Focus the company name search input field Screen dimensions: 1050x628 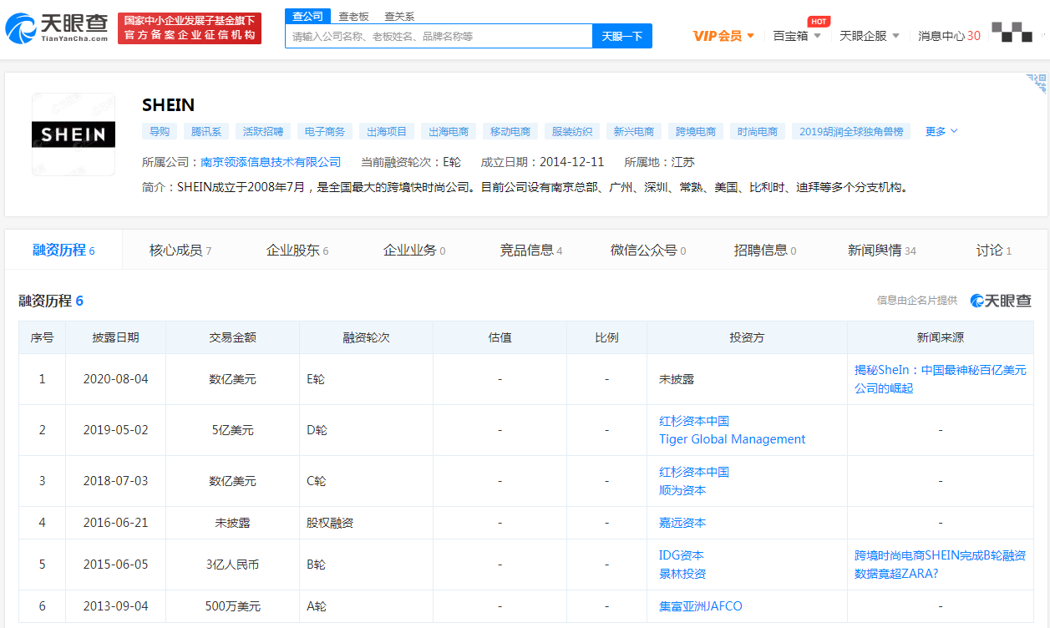(439, 36)
